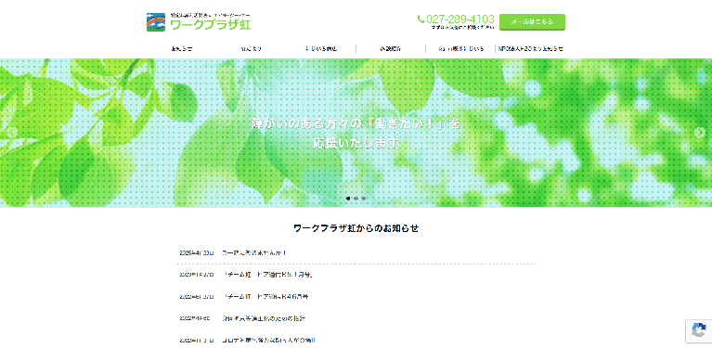The image size is (712, 348).
Task: Select the last carousel pagination dot
Action: [x=364, y=199]
